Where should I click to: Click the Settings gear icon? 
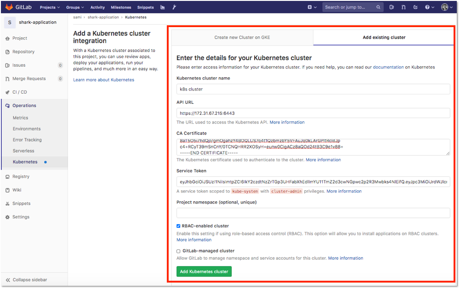tap(7, 217)
